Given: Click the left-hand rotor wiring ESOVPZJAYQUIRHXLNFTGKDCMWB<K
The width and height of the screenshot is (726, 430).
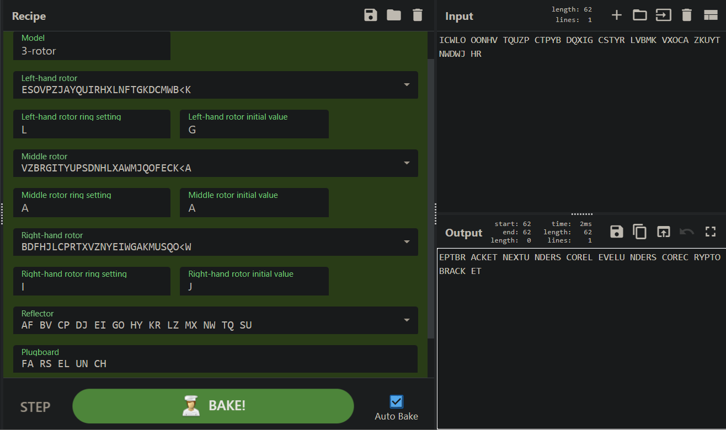Looking at the screenshot, I should point(106,90).
